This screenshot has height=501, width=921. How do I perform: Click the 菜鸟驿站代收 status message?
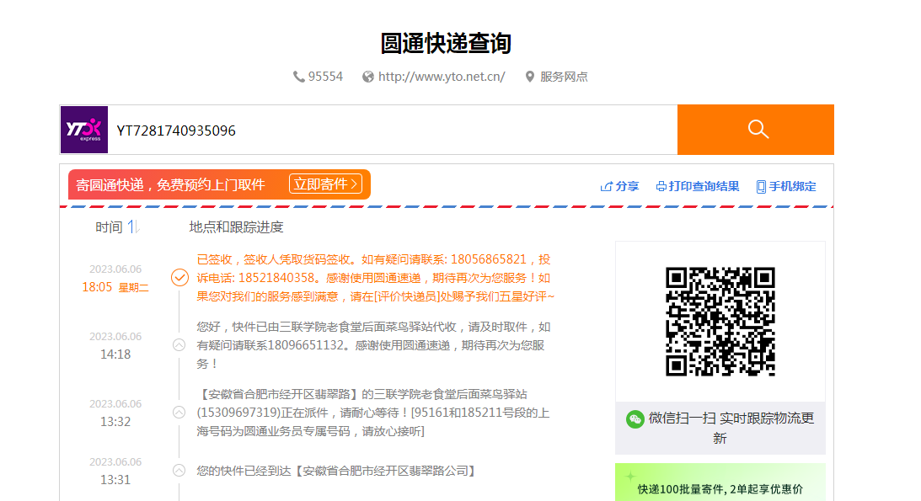point(373,345)
